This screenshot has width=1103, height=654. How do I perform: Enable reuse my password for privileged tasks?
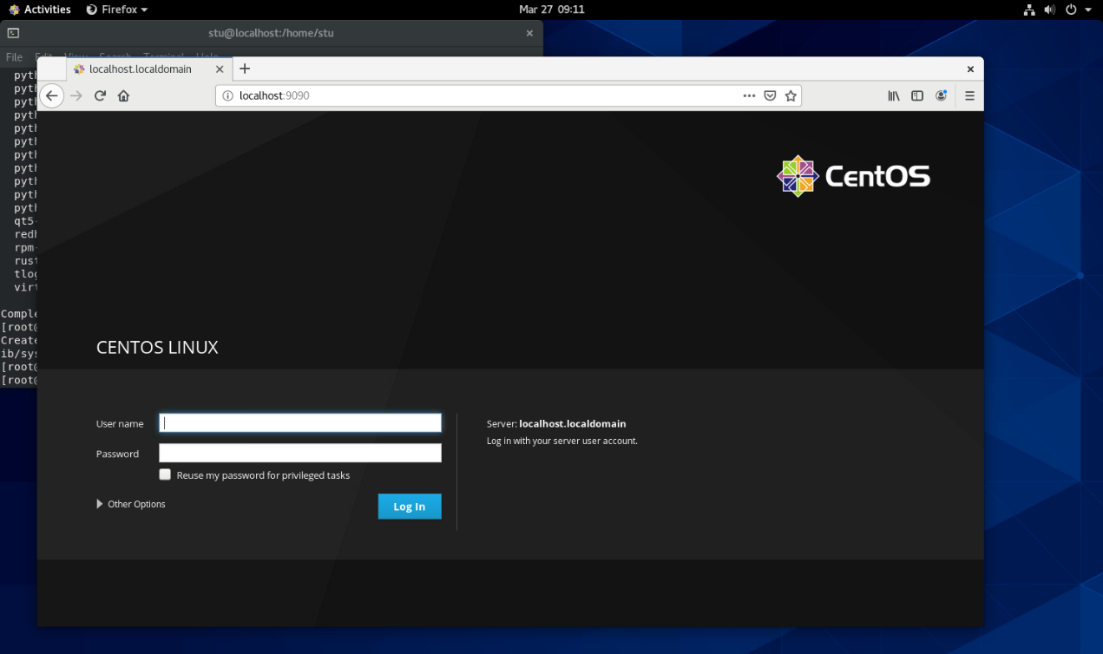click(x=165, y=474)
